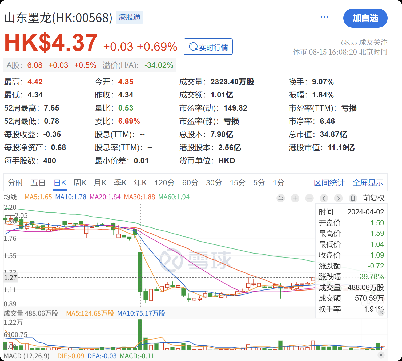
Task: Switch to 30分 chart tab
Action: tap(214, 183)
